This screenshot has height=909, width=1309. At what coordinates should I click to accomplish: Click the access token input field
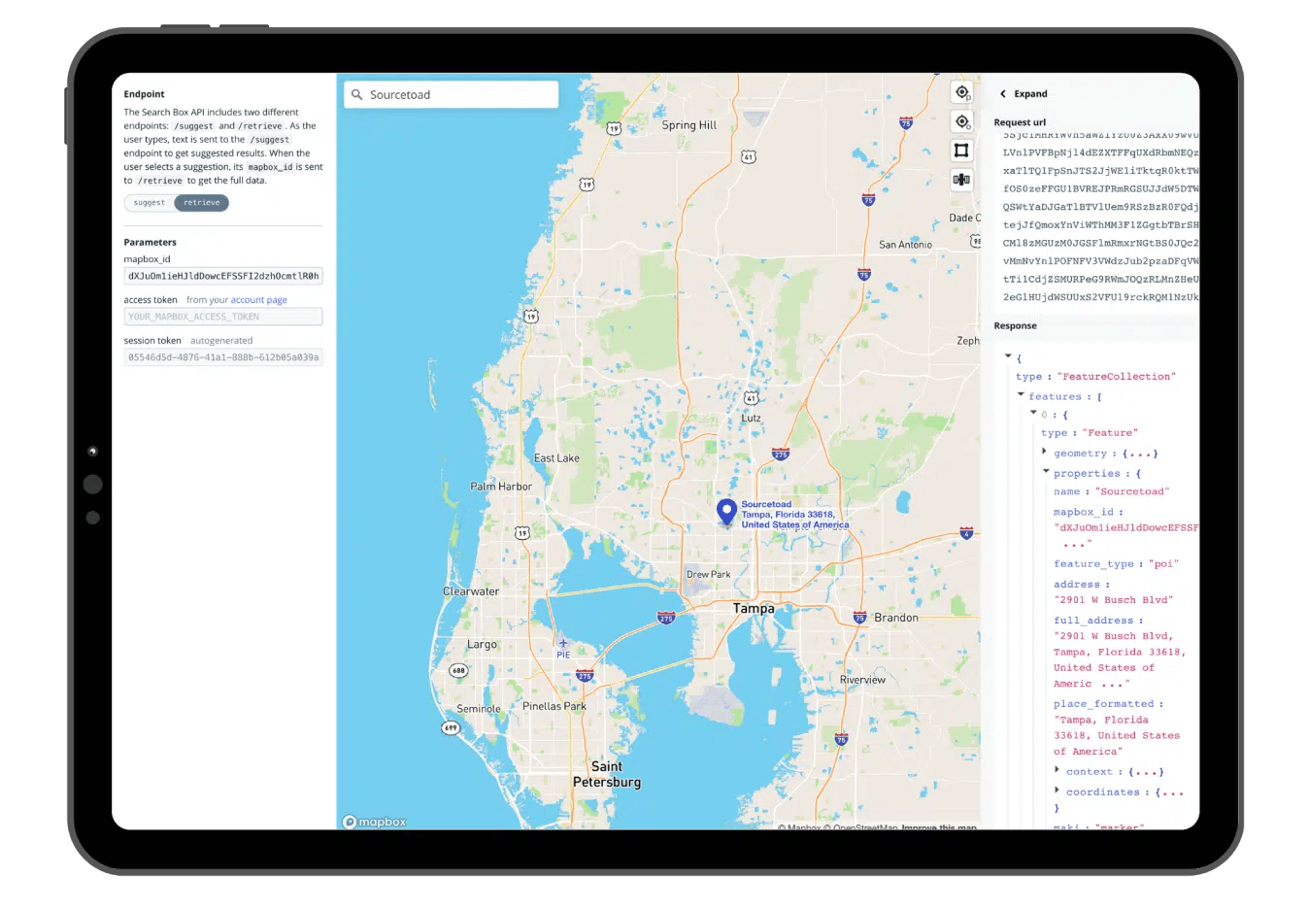[x=222, y=316]
